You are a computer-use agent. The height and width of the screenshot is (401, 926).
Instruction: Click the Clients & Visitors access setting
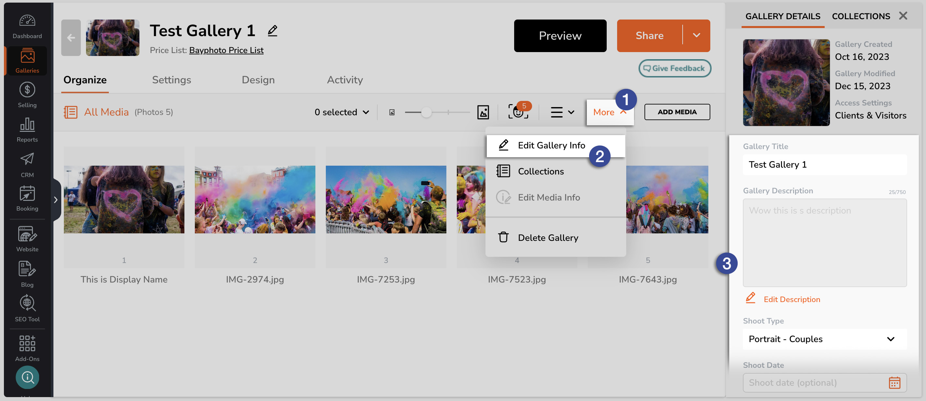click(x=870, y=115)
